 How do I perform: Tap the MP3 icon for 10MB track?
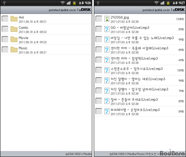pyautogui.click(x=107, y=70)
